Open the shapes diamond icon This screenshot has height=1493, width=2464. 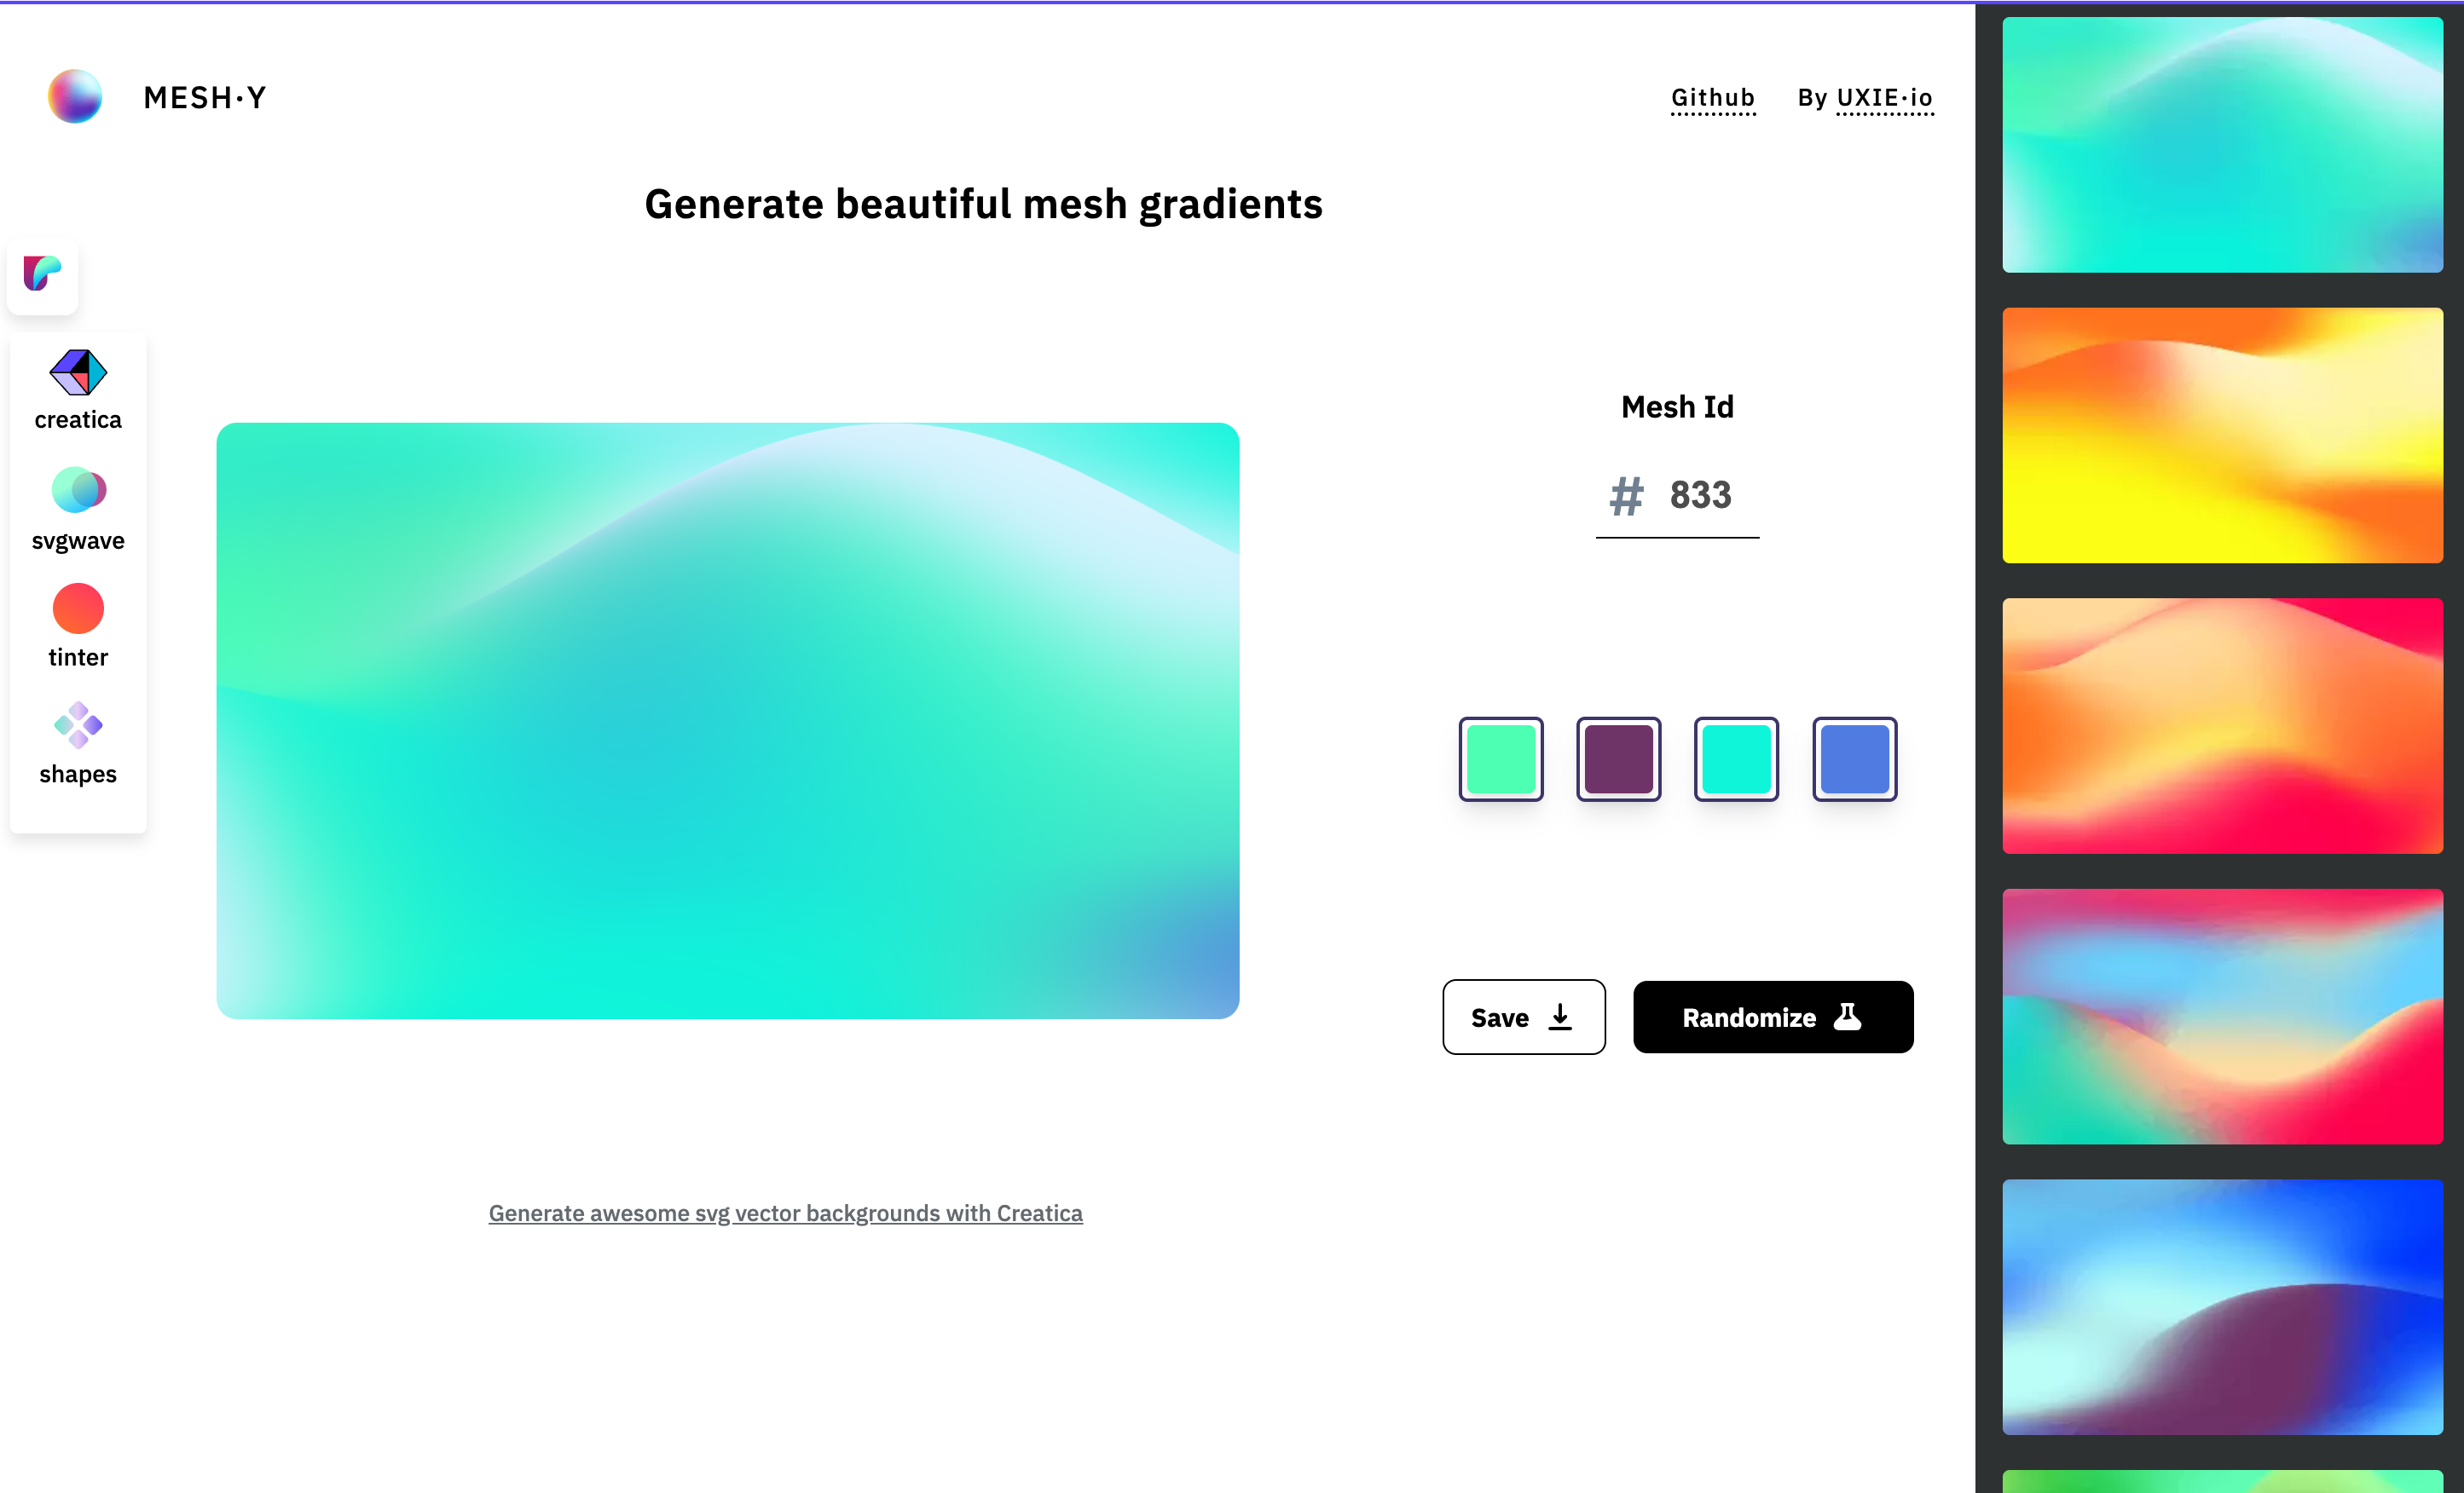[78, 725]
